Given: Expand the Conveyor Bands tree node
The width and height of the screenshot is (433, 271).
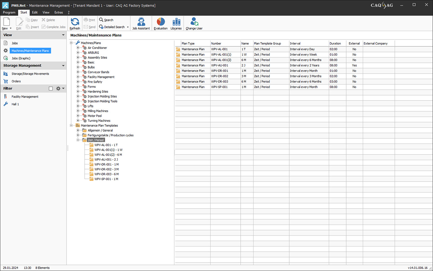Looking at the screenshot, I should (78, 72).
